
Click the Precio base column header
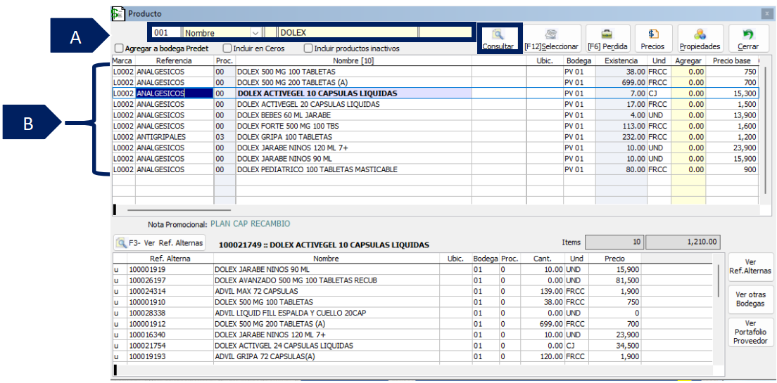(x=731, y=60)
